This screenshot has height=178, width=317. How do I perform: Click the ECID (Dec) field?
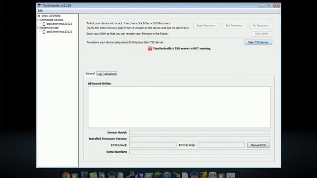153,145
